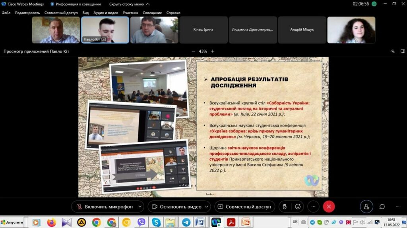Open the participants panel icon
The width and height of the screenshot is (407, 228).
click(x=366, y=207)
